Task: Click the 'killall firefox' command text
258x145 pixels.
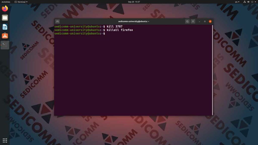Action: point(120,30)
